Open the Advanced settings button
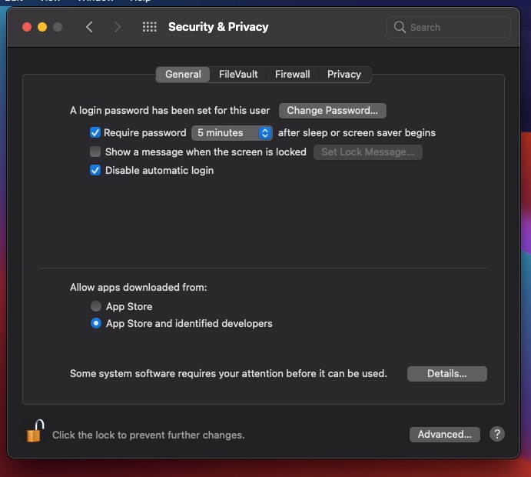531x477 pixels. point(444,434)
